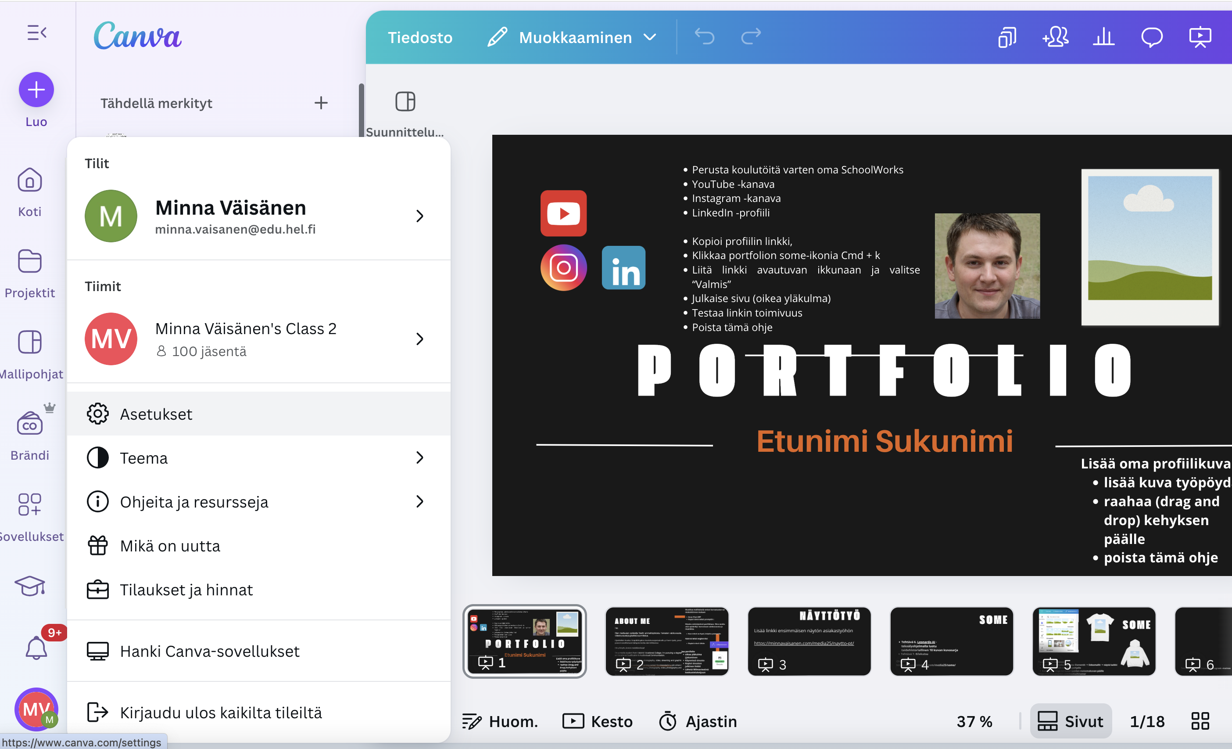Click the present screen icon
The height and width of the screenshot is (749, 1232).
(1200, 37)
